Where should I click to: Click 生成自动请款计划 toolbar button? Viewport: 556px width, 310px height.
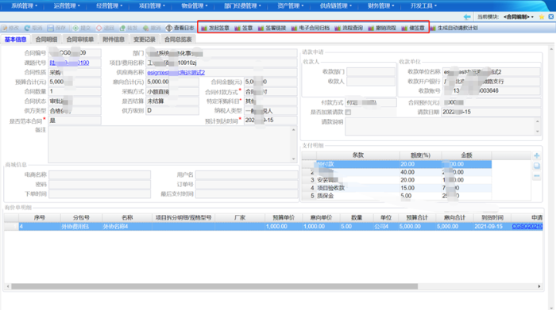point(454,28)
